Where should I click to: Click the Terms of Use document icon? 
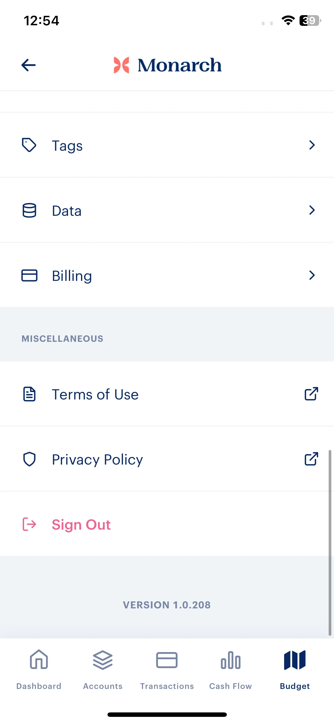tap(29, 394)
